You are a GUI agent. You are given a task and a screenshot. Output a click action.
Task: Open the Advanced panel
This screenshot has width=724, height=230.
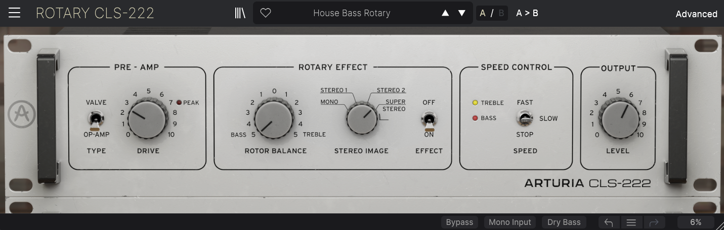(x=696, y=14)
